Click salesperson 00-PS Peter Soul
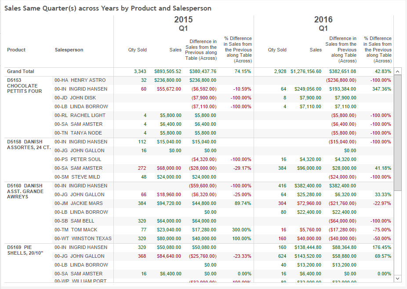This screenshot has height=289, width=407. pyautogui.click(x=78, y=159)
